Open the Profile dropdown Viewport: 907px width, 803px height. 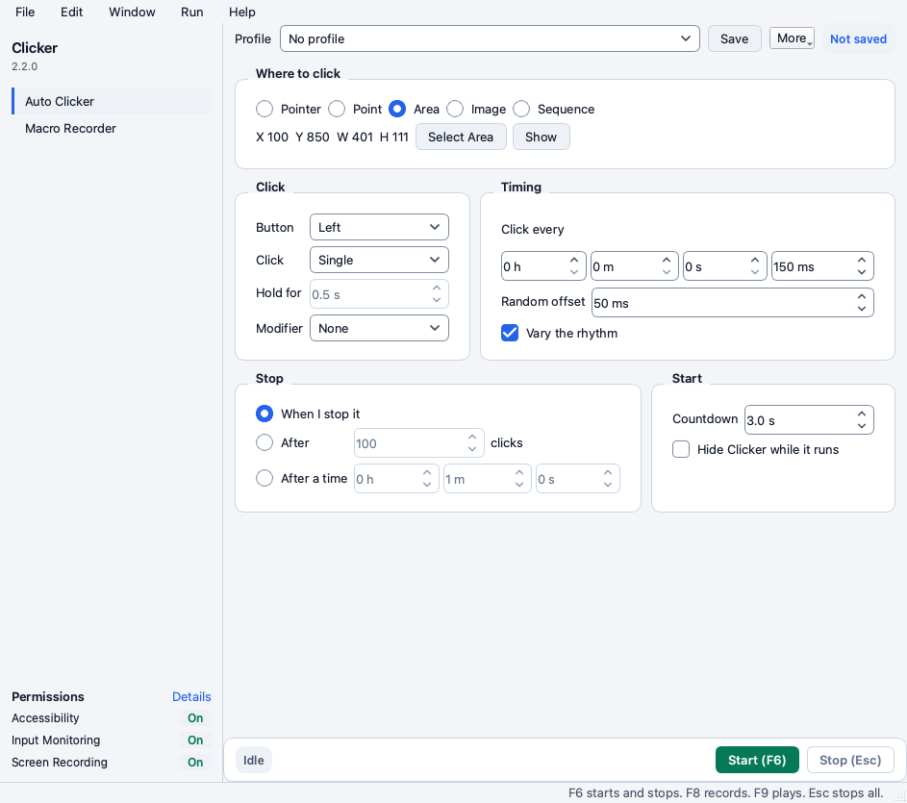point(490,38)
